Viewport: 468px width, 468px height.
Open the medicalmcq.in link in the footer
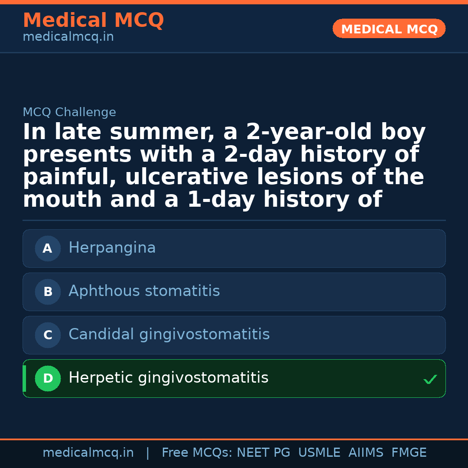pos(88,453)
